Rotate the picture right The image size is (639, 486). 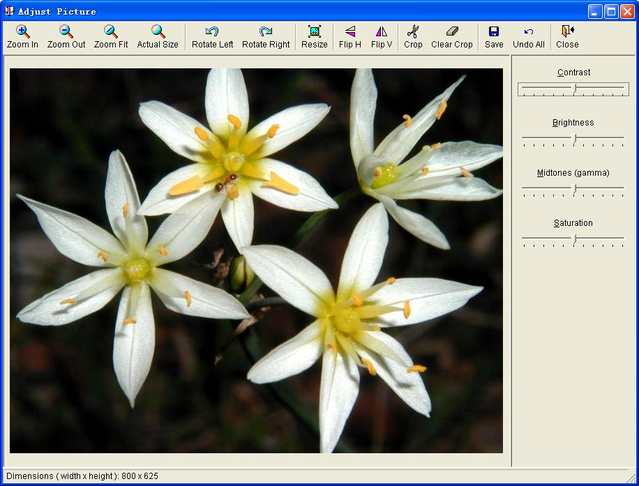(266, 32)
